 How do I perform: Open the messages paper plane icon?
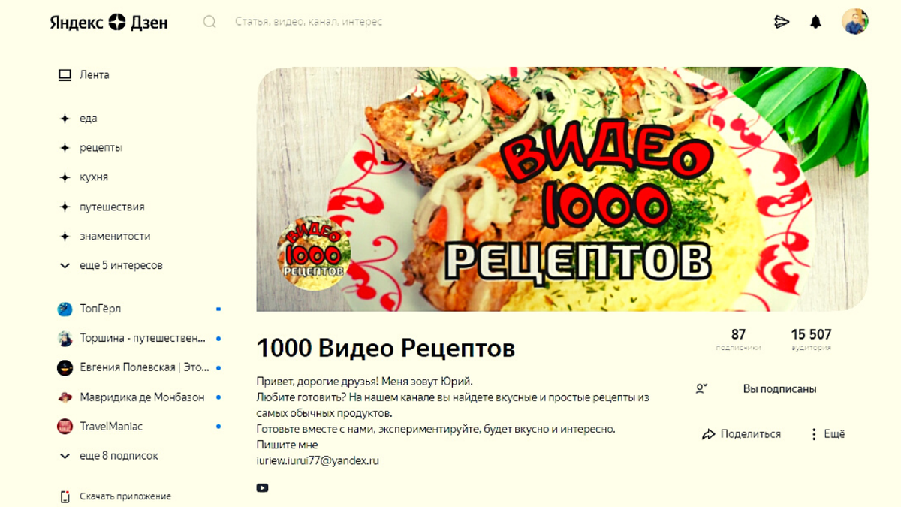pos(782,22)
